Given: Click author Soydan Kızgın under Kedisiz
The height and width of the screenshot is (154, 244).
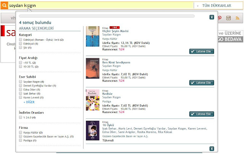Looking at the screenshot, I should click(111, 97).
